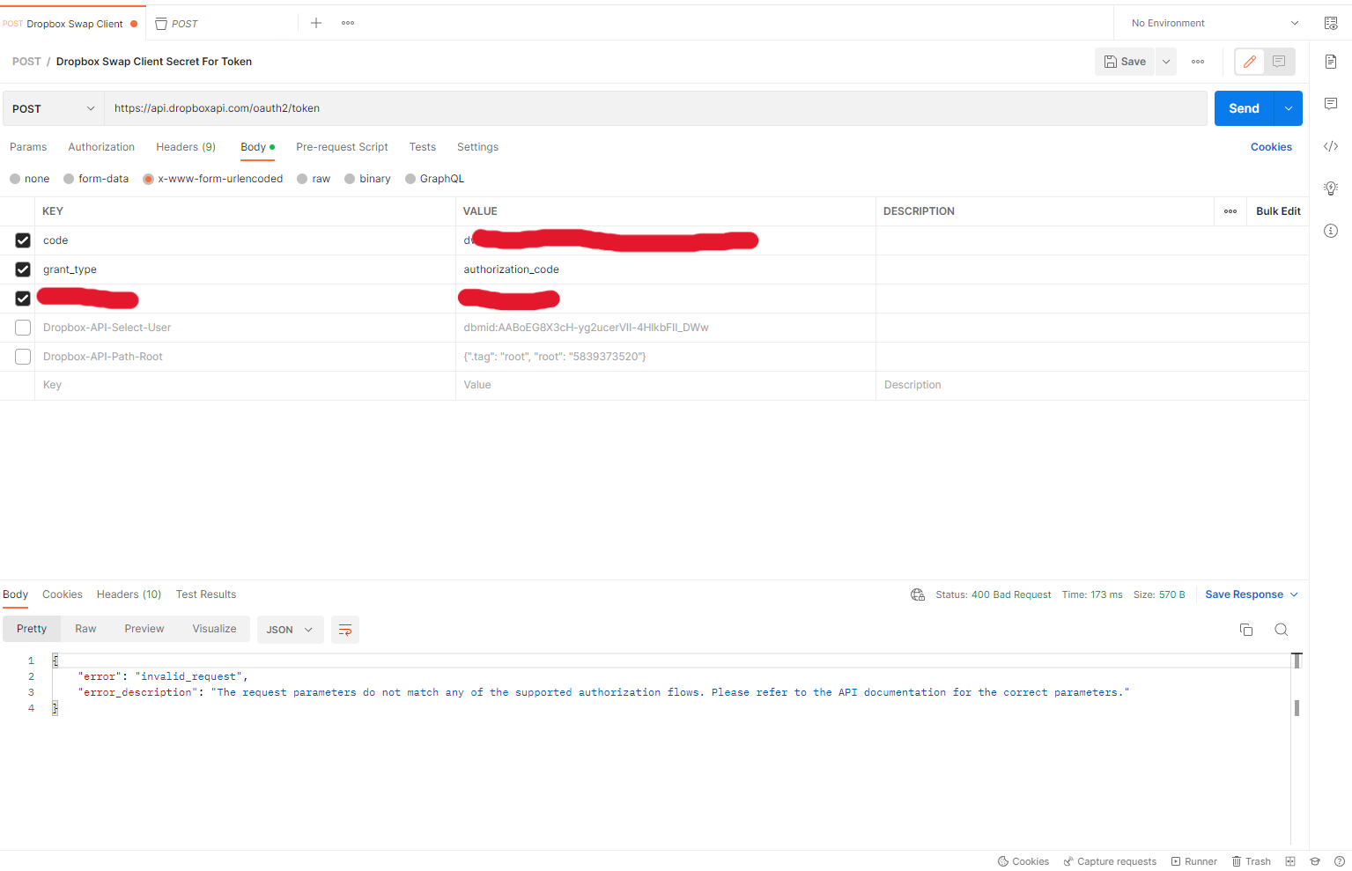View the Test Results tab

[206, 594]
